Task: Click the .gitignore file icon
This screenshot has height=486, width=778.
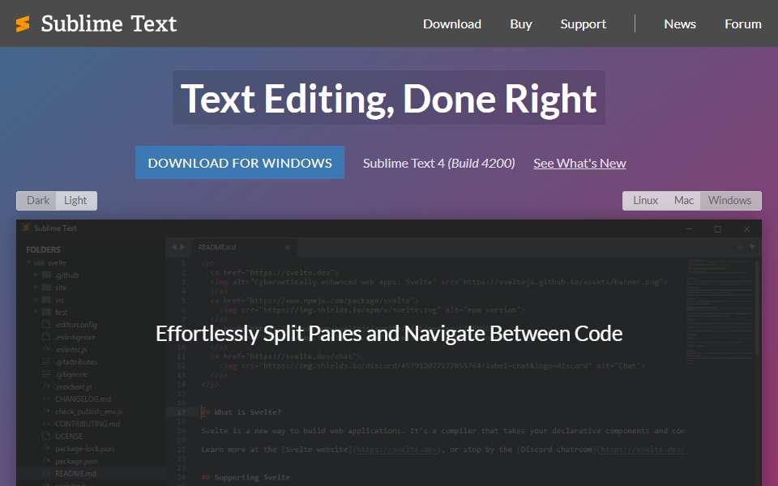Action: [47, 374]
